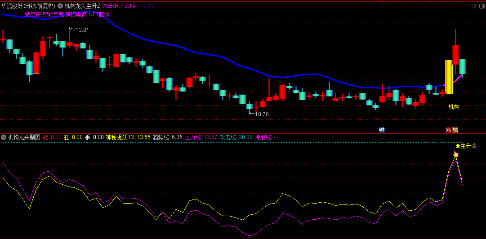486x239 pixels.
Task: Click the 机构龙头主升Z indicator name
Action: coord(82,6)
